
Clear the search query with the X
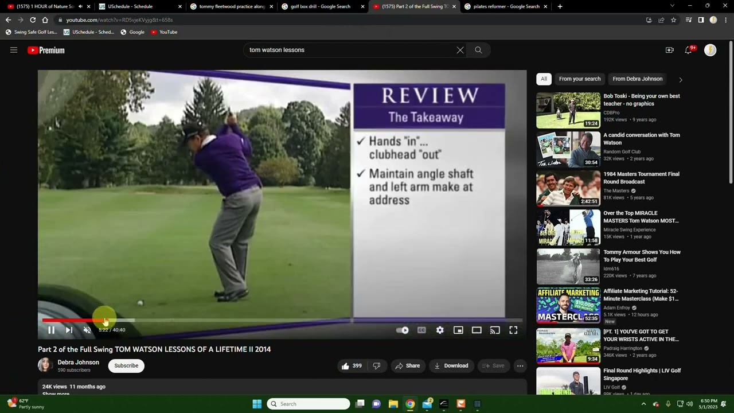click(460, 50)
